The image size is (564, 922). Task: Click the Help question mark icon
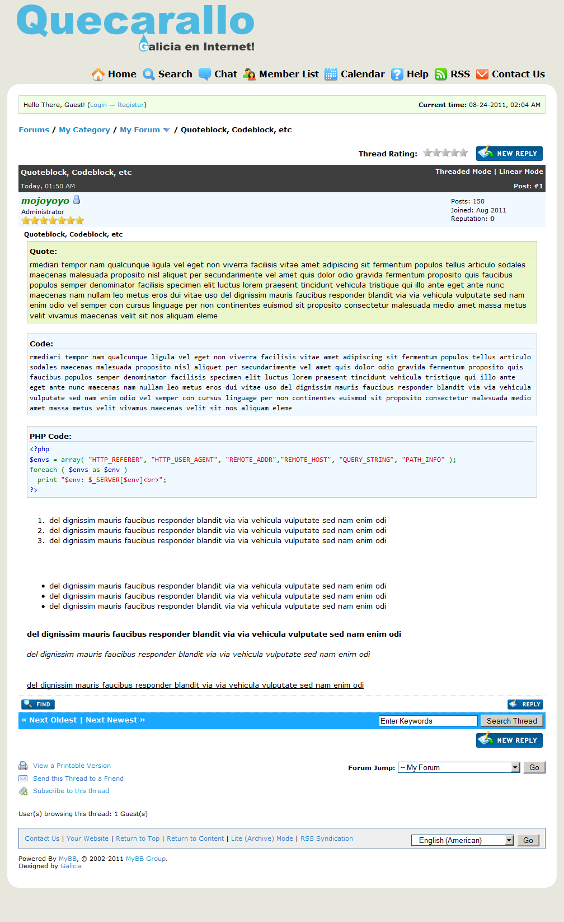click(397, 74)
